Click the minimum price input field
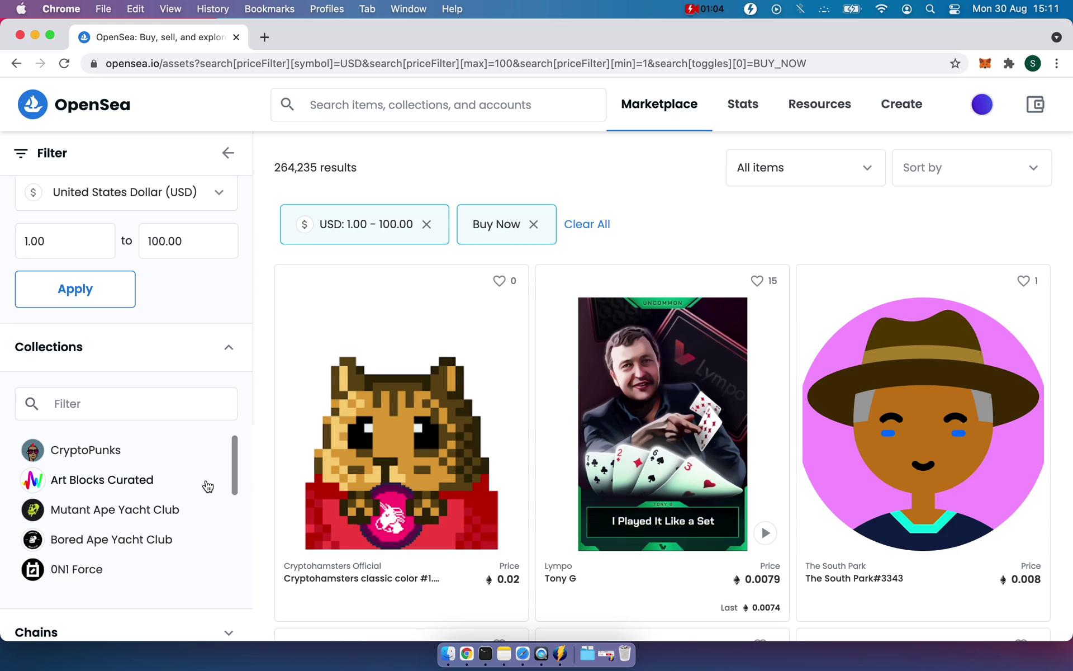Screen dimensions: 1073x671 (x=65, y=240)
